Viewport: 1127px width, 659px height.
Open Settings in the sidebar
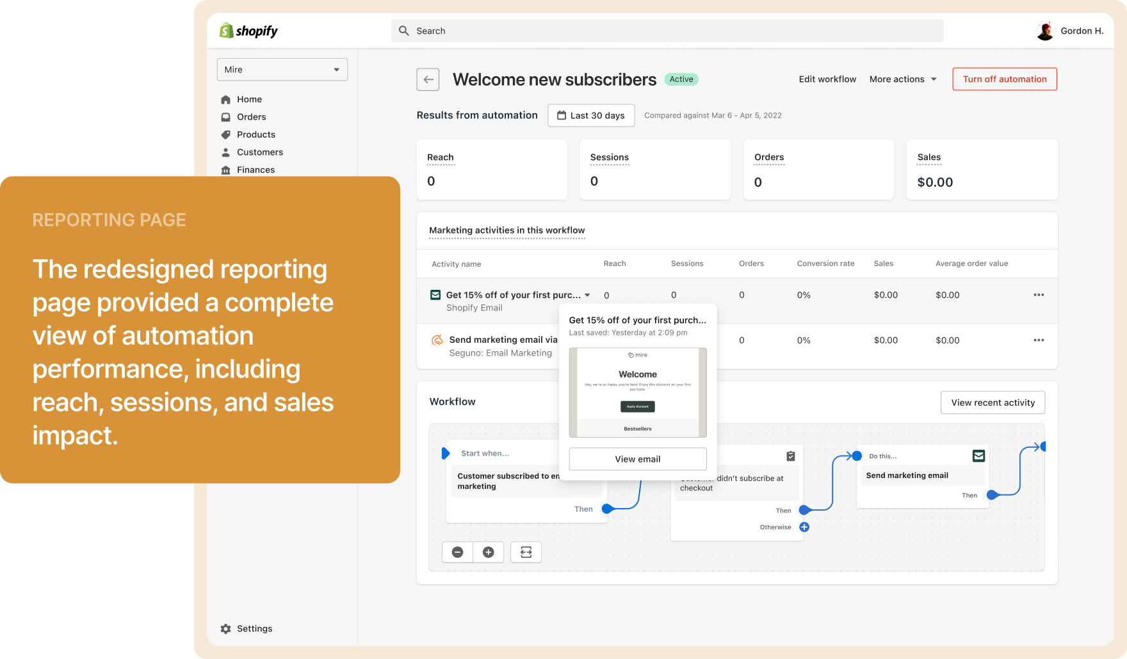(x=254, y=629)
